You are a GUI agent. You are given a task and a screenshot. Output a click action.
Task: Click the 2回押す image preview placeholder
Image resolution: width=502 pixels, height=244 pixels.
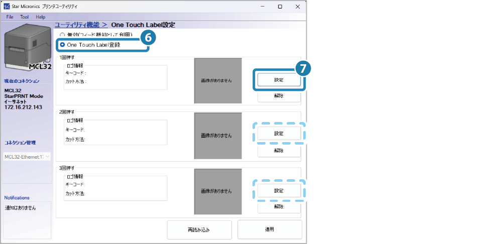tap(218, 136)
